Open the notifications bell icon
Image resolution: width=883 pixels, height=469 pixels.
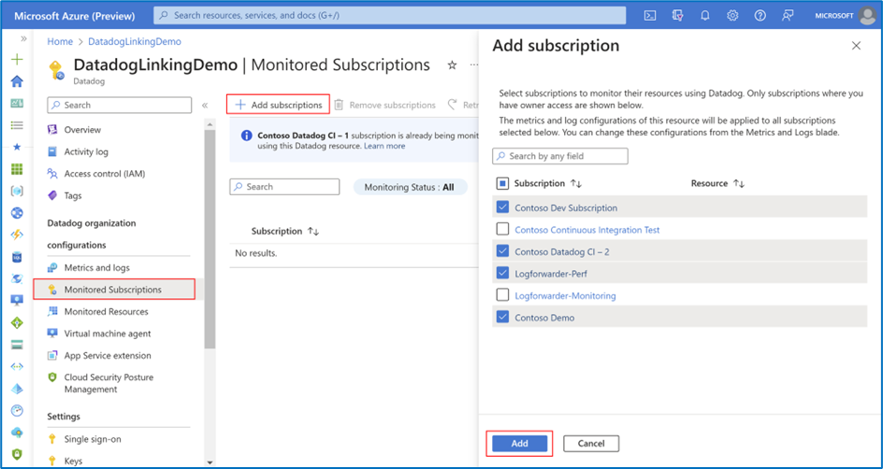pyautogui.click(x=705, y=16)
